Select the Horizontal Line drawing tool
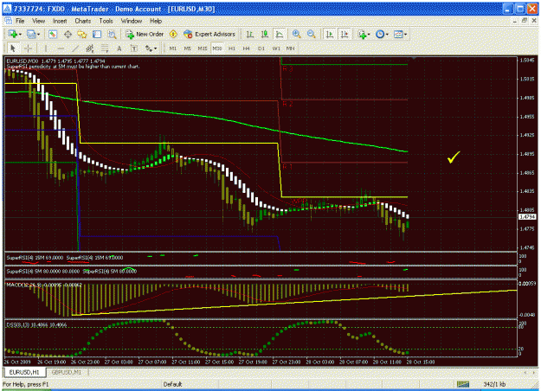 61,48
